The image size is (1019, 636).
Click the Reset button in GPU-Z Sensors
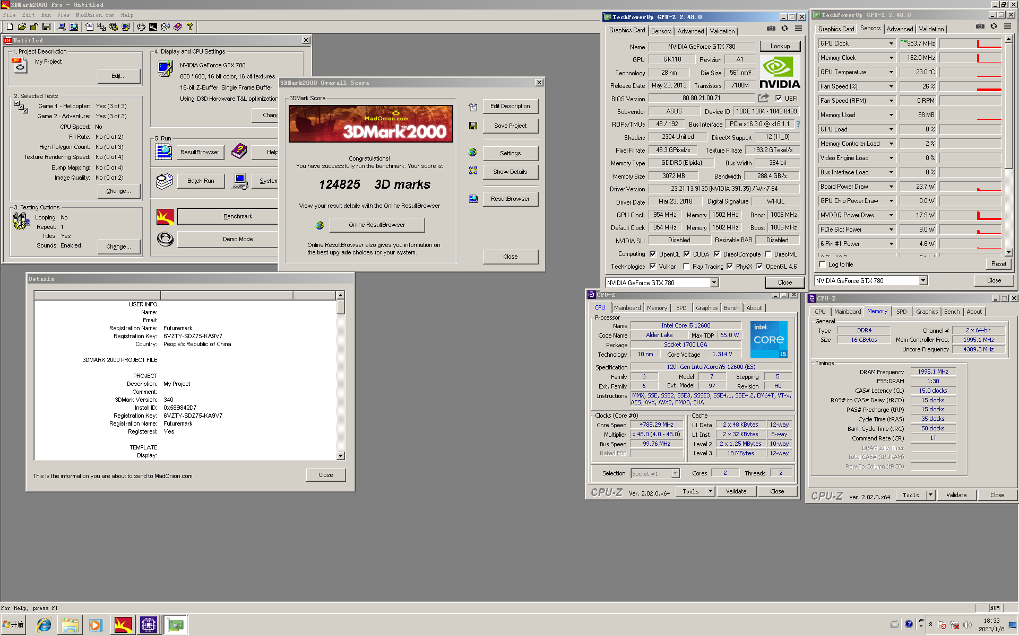[x=998, y=264]
